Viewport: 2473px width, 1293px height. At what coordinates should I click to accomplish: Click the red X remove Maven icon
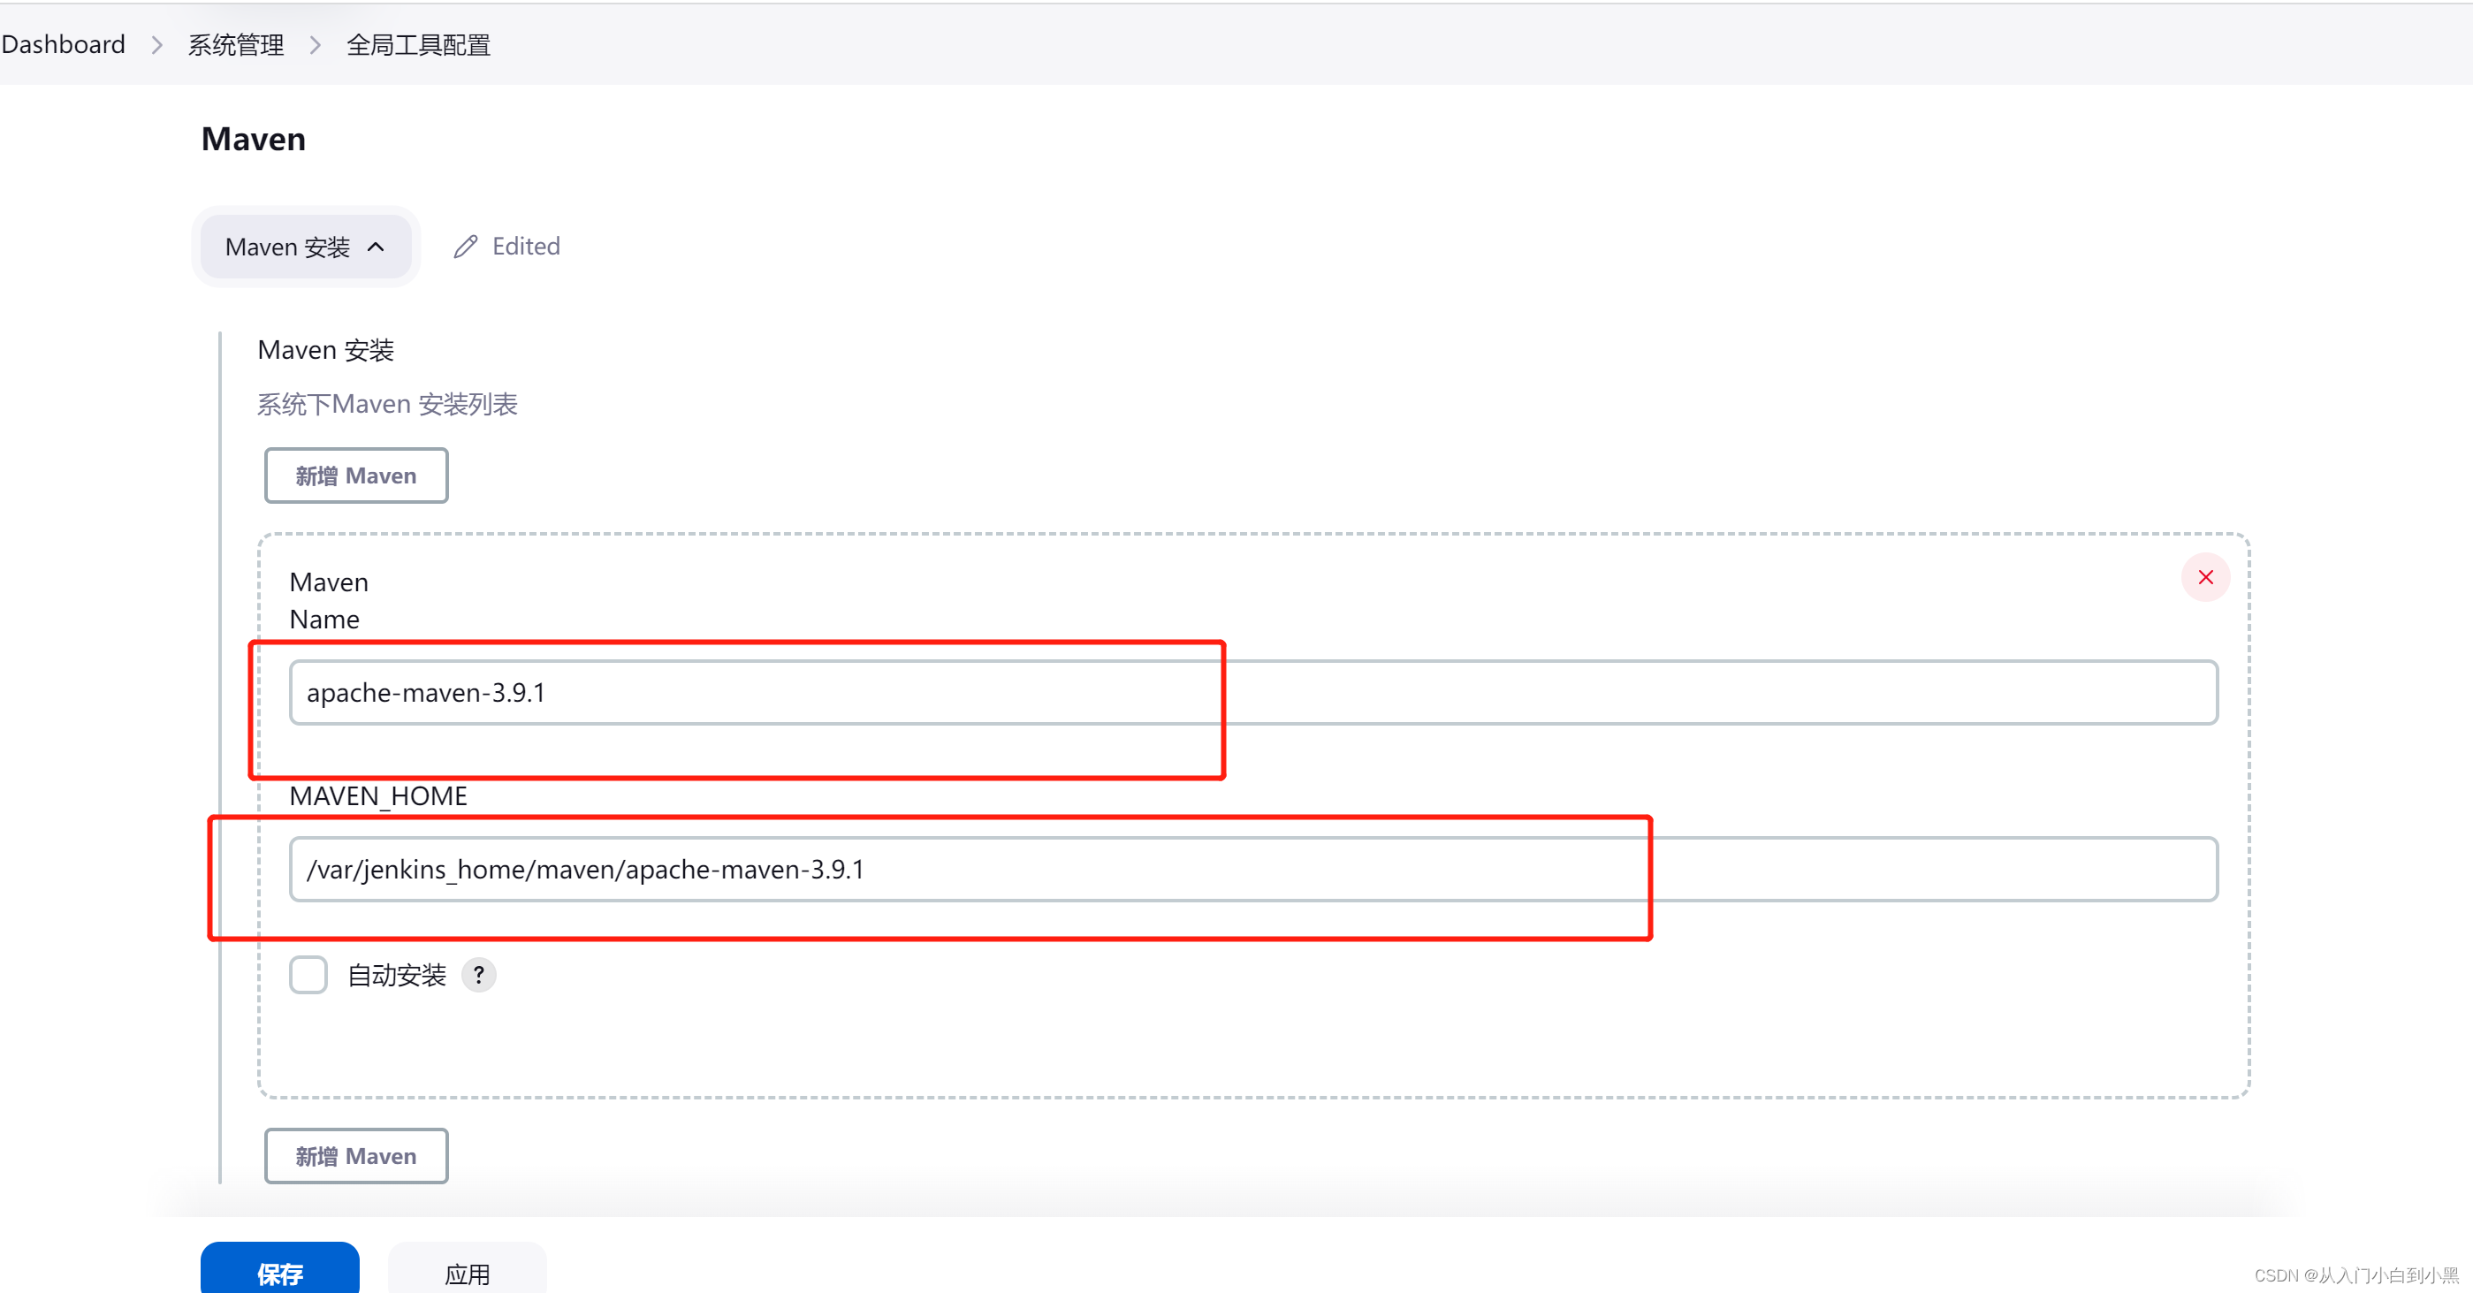point(2205,577)
